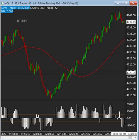Click the 22:26:18 time axis label
The width and height of the screenshot is (139, 140).
(74, 134)
